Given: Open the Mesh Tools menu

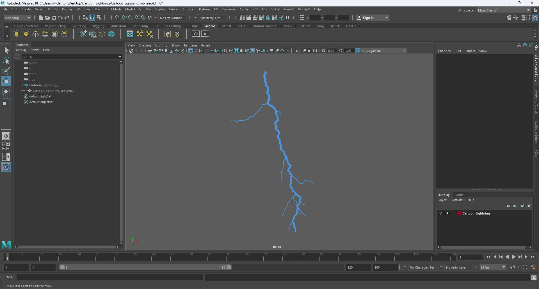Looking at the screenshot, I should tap(133, 9).
